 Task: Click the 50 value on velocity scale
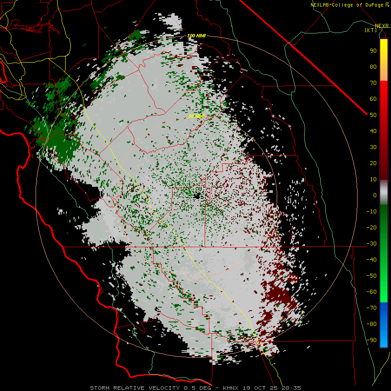(373, 115)
